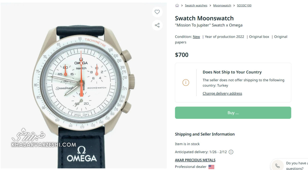Click the heart favorite icon
The height and width of the screenshot is (170, 308).
click(x=157, y=12)
